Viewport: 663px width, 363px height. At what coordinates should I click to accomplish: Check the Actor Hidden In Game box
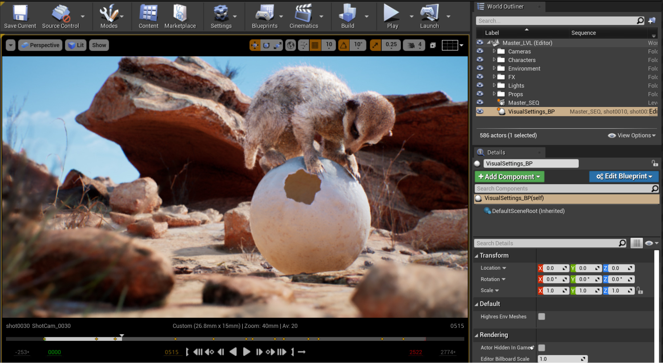pos(542,347)
